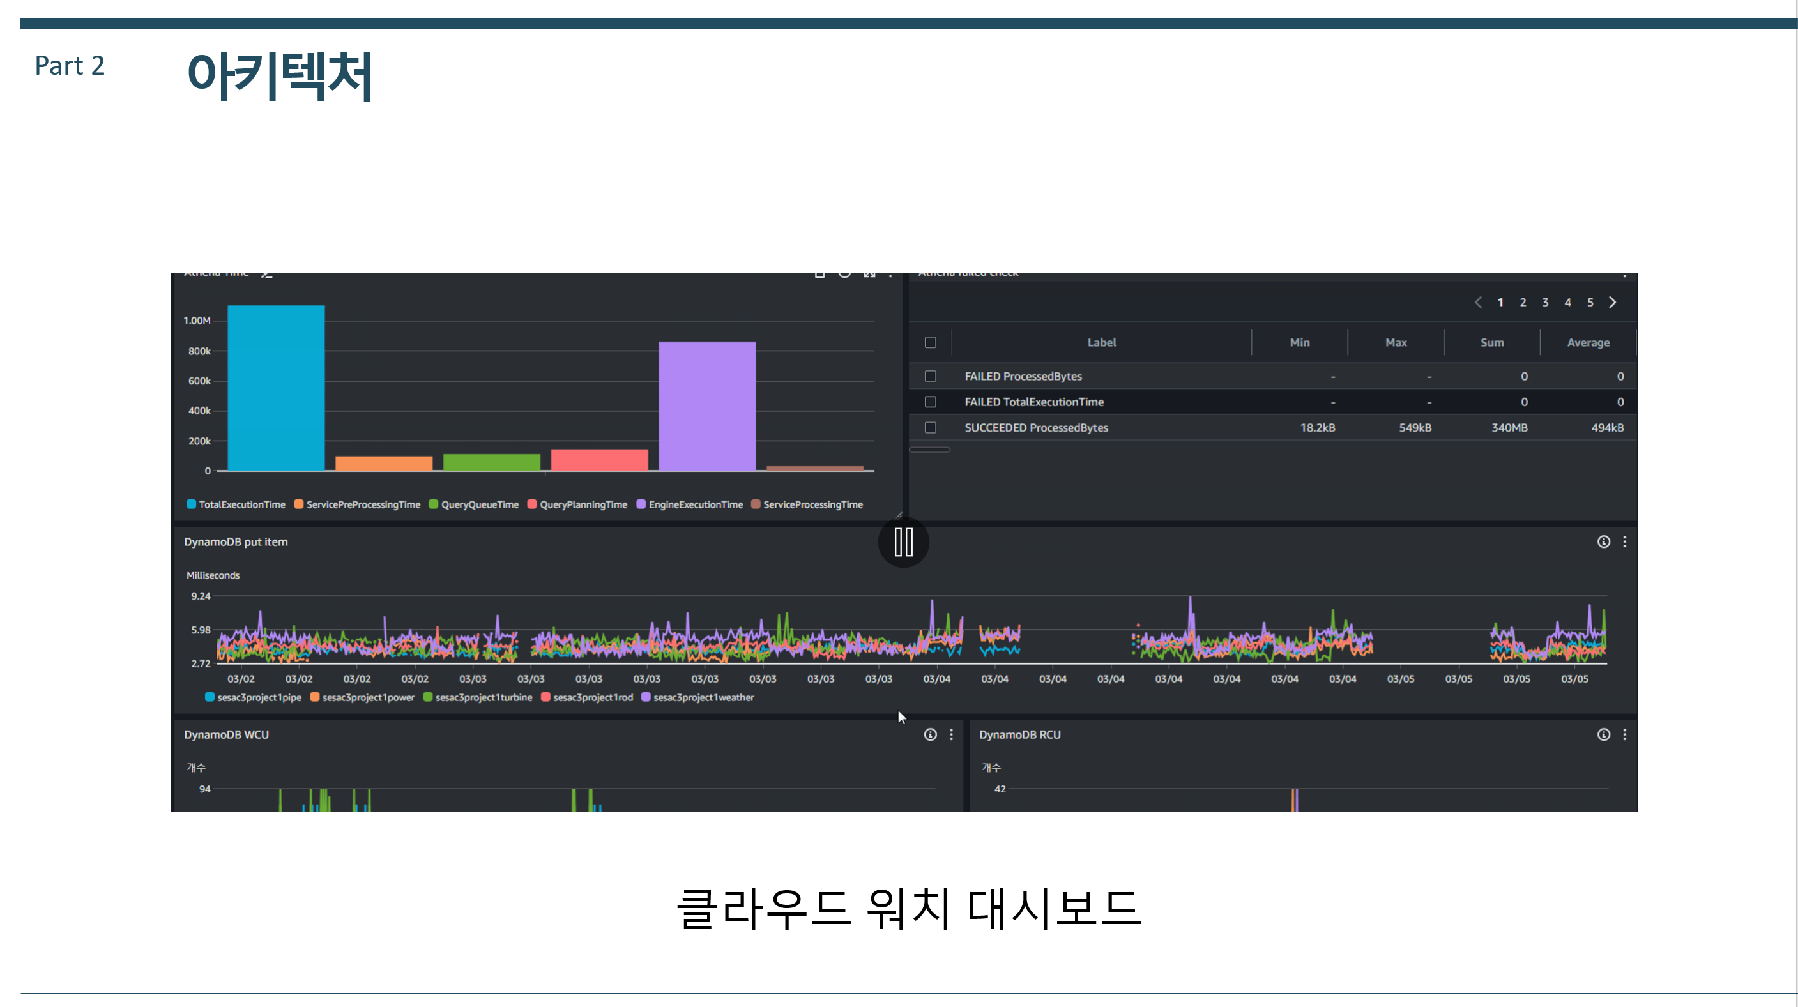Click the SUCCEEDED ProcessedBytes Sum value 340MB
This screenshot has height=1007, width=1798.
pos(1509,428)
